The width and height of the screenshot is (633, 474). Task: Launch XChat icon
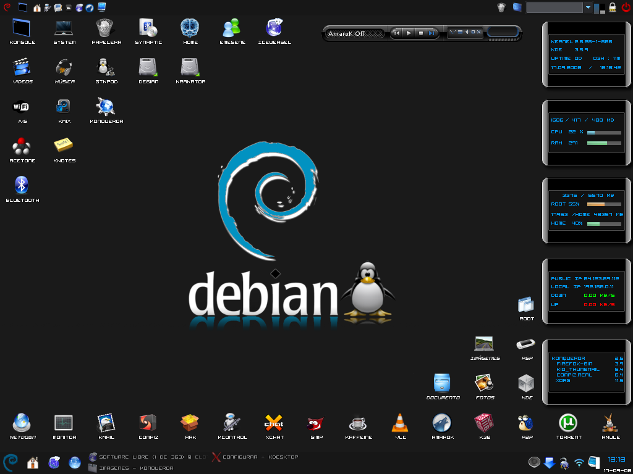(274, 423)
